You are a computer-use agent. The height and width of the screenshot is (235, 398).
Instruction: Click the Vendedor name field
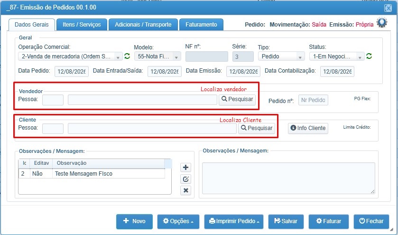tap(142, 100)
